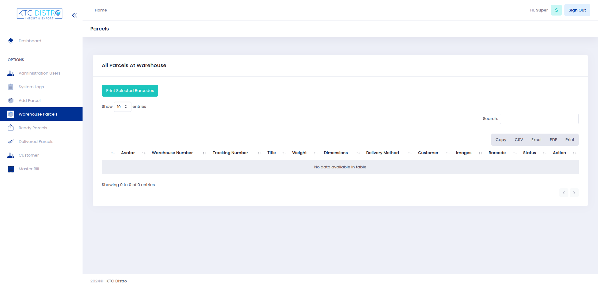
Task: Collapse the sidebar with double-chevron icon
Action: point(74,15)
